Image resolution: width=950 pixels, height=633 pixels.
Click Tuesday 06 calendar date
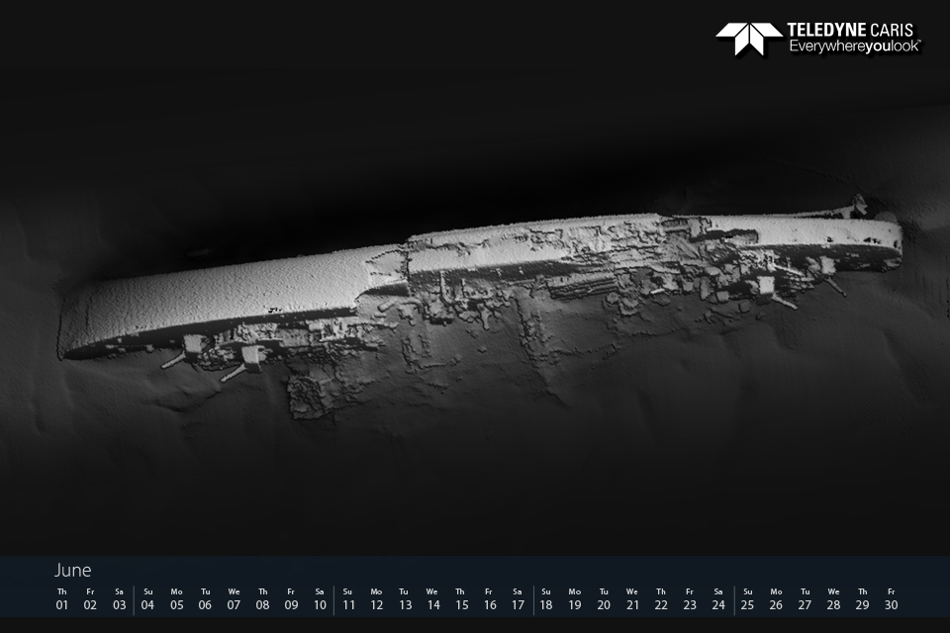coord(205,598)
